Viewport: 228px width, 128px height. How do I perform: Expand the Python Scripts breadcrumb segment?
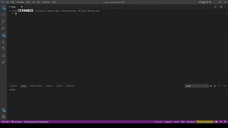(x=53, y=11)
